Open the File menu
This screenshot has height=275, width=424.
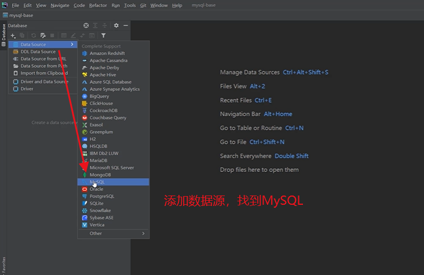(x=16, y=5)
